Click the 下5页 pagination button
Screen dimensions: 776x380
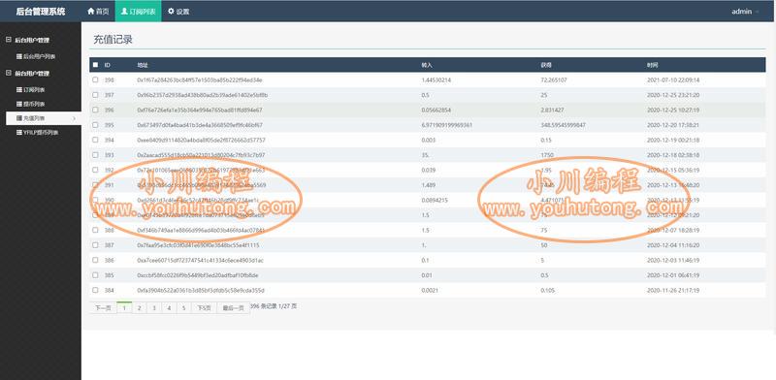(x=204, y=307)
